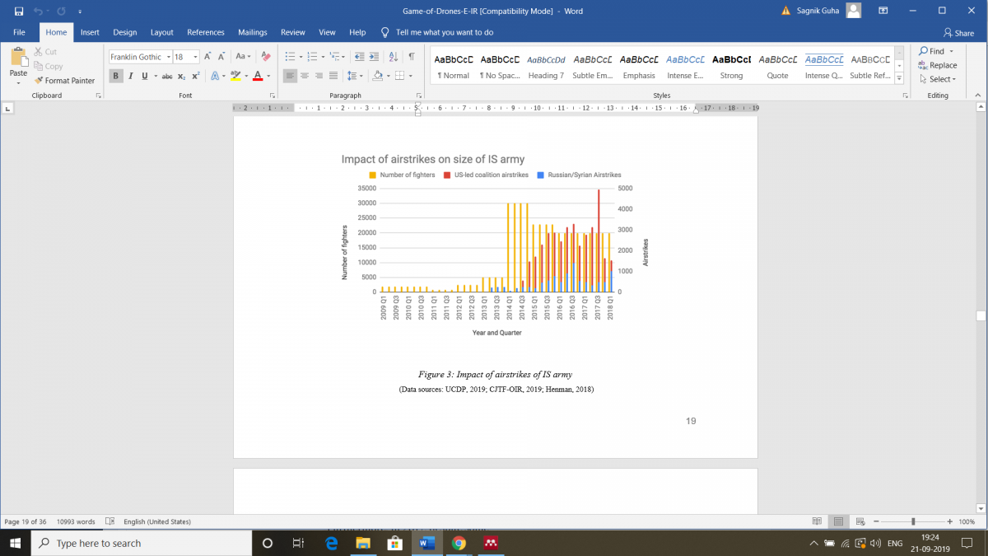Open Task View on Windows taskbar
This screenshot has height=556, width=988.
pyautogui.click(x=299, y=543)
